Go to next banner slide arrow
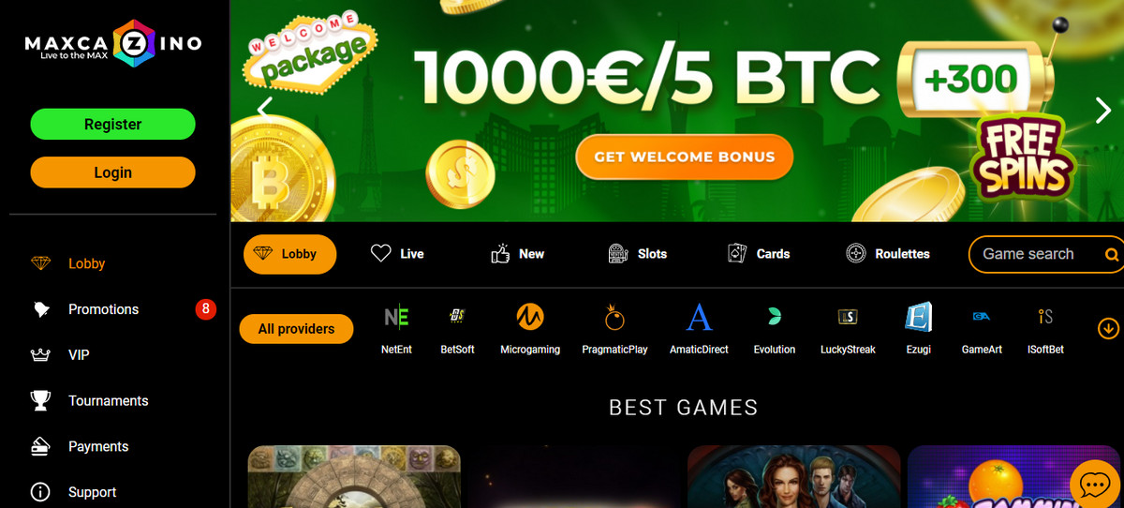This screenshot has width=1124, height=508. pos(1102,111)
